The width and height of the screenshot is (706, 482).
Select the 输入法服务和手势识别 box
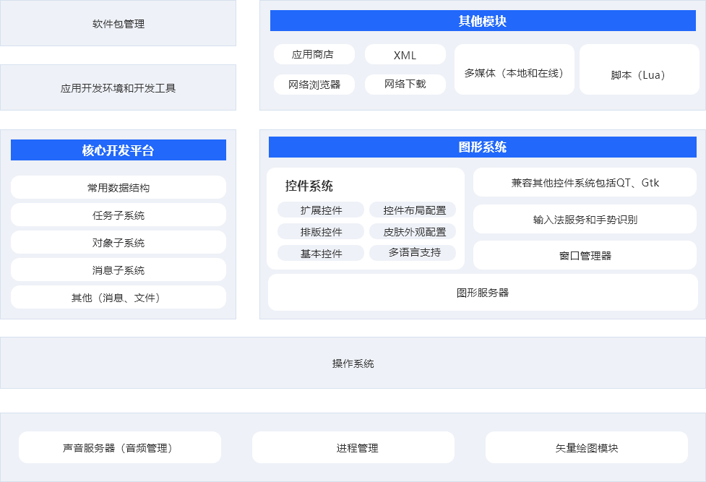point(585,220)
